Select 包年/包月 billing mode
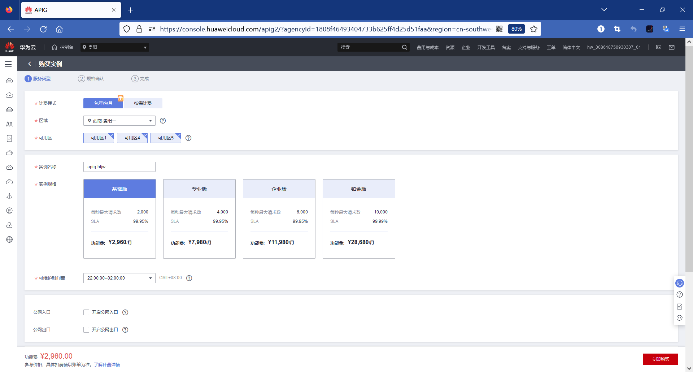The width and height of the screenshot is (693, 372). pyautogui.click(x=103, y=103)
